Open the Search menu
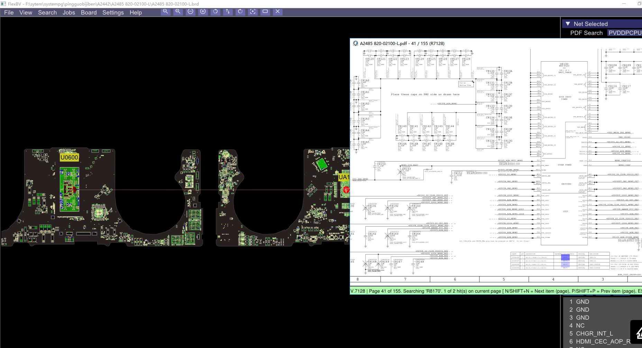 pyautogui.click(x=47, y=12)
